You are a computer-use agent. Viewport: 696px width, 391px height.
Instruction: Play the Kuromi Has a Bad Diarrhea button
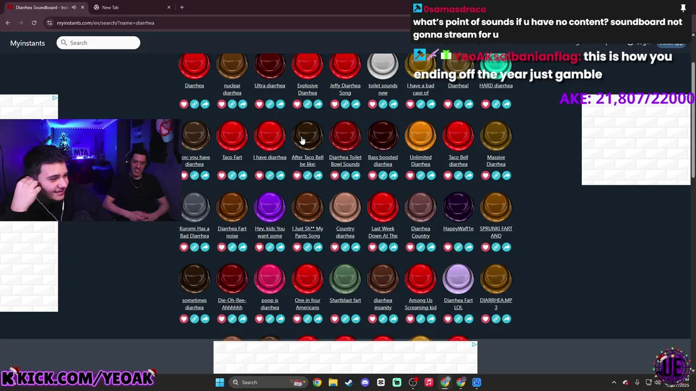coord(195,207)
